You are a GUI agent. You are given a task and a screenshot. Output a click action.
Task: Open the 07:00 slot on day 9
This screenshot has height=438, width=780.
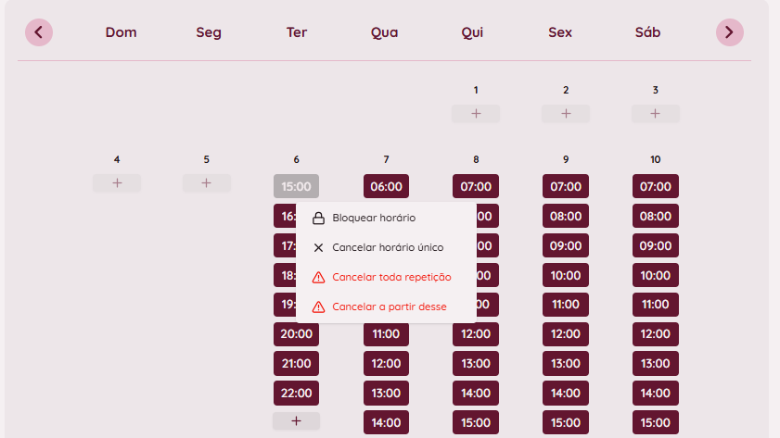coord(566,186)
